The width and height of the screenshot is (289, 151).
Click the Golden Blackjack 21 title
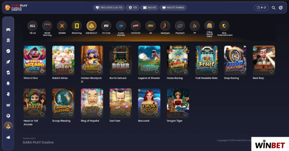[x=91, y=80]
